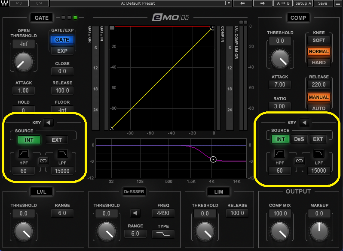The image size is (343, 251).
Task: Select EXT as compressor key source
Action: click(318, 139)
